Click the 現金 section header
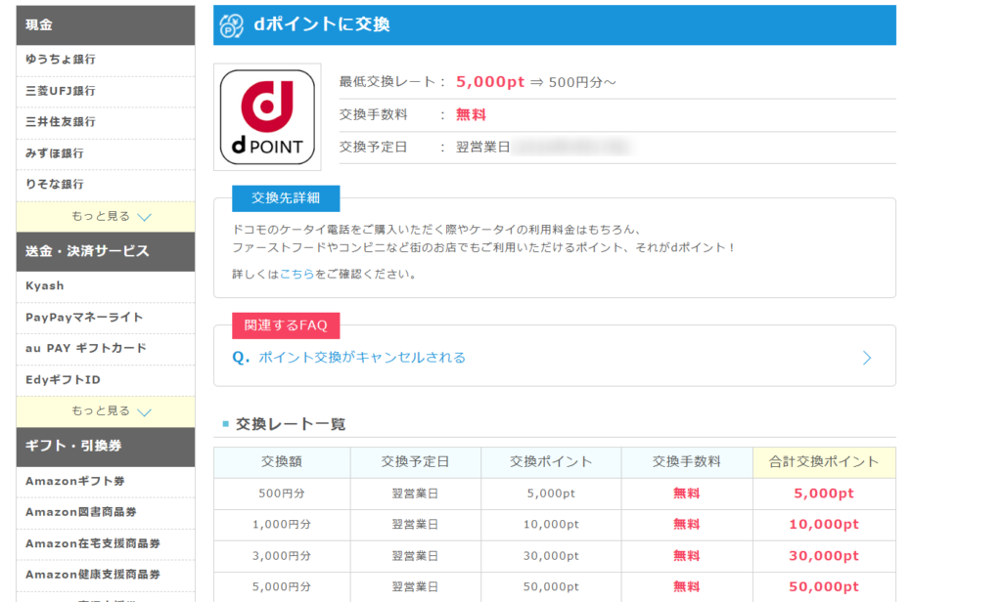 point(106,24)
